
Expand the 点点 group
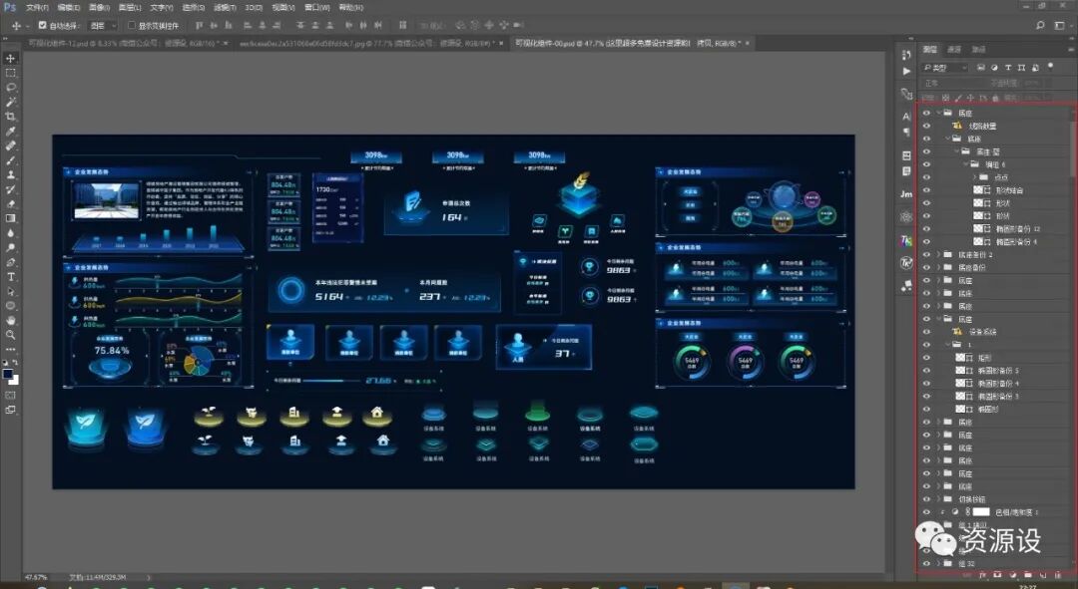click(x=974, y=177)
